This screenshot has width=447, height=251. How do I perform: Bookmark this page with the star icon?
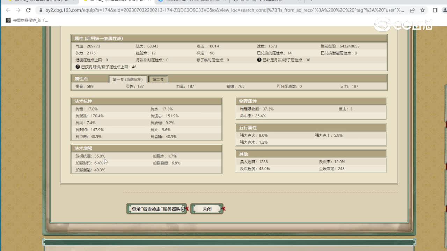tap(423, 10)
